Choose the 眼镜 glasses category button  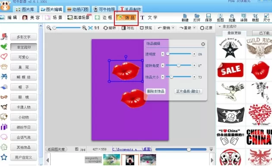24,97
